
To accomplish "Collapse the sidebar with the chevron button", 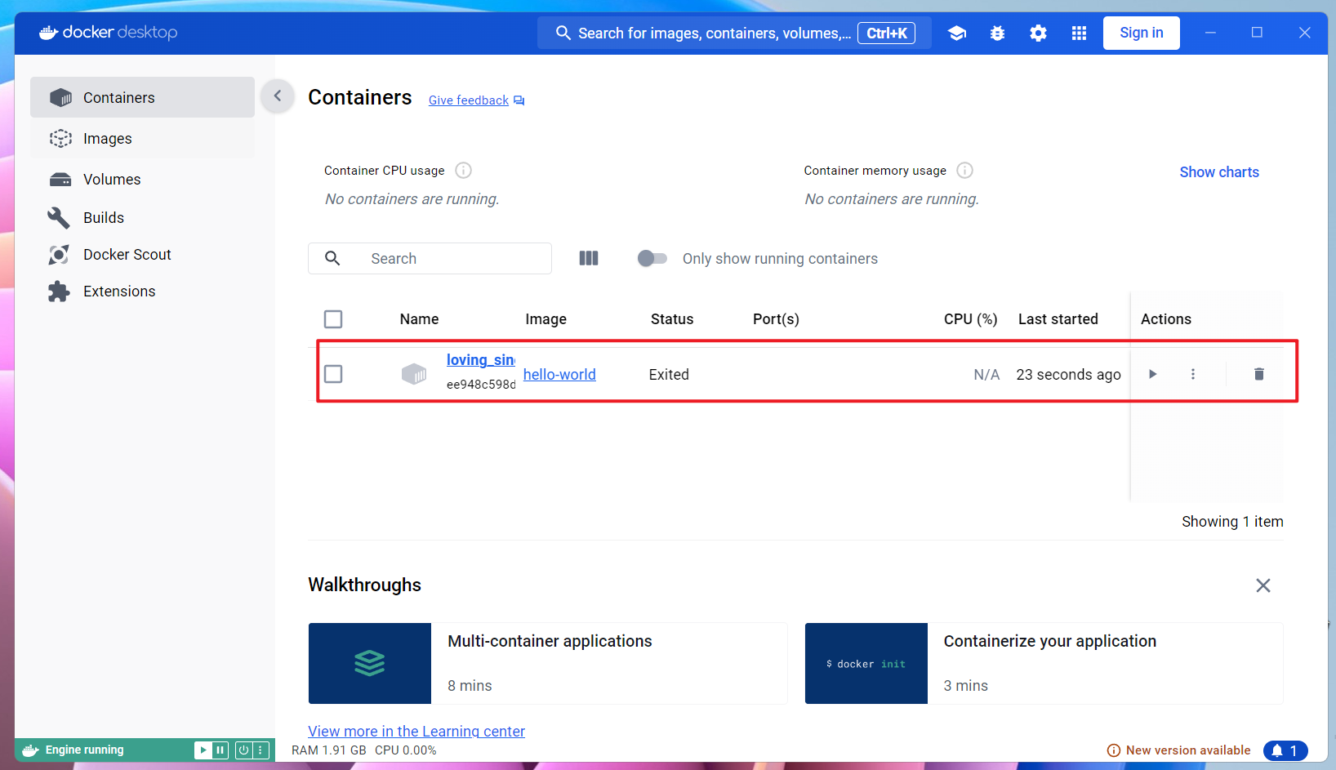I will coord(278,96).
